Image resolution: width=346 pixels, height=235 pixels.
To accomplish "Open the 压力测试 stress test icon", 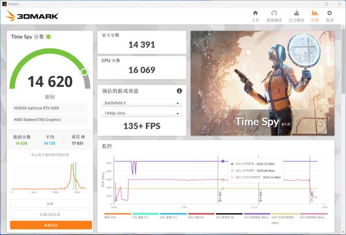I will [296, 13].
